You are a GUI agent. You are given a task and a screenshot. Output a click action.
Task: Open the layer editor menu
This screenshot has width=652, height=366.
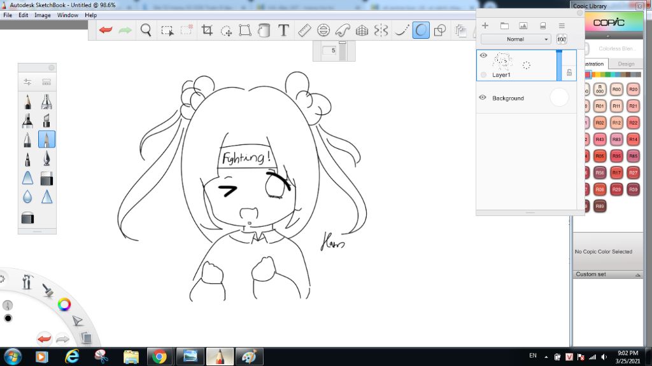click(562, 25)
